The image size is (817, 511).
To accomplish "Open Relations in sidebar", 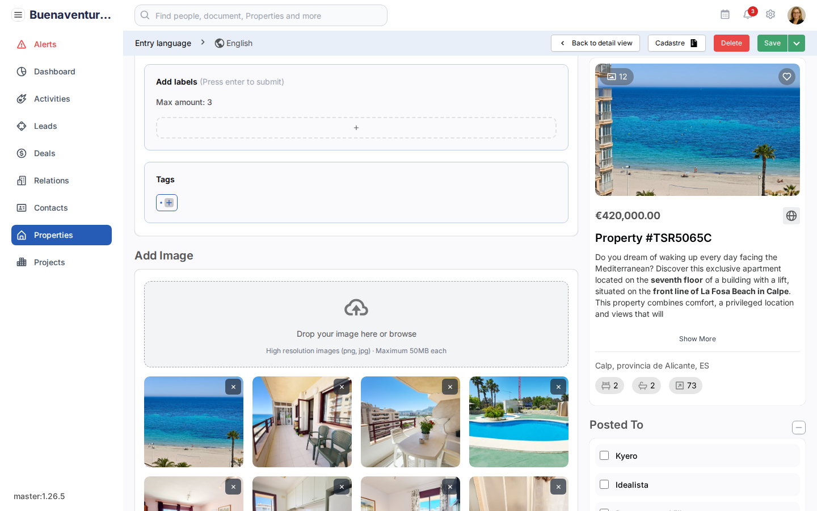I will [x=61, y=181].
